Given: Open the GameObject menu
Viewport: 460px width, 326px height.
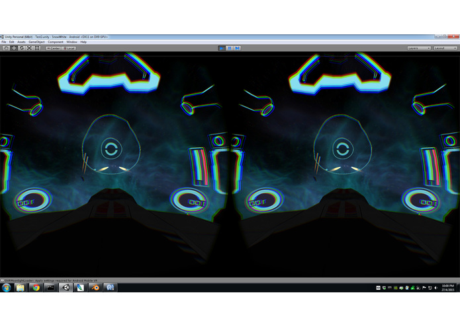Looking at the screenshot, I should [36, 42].
